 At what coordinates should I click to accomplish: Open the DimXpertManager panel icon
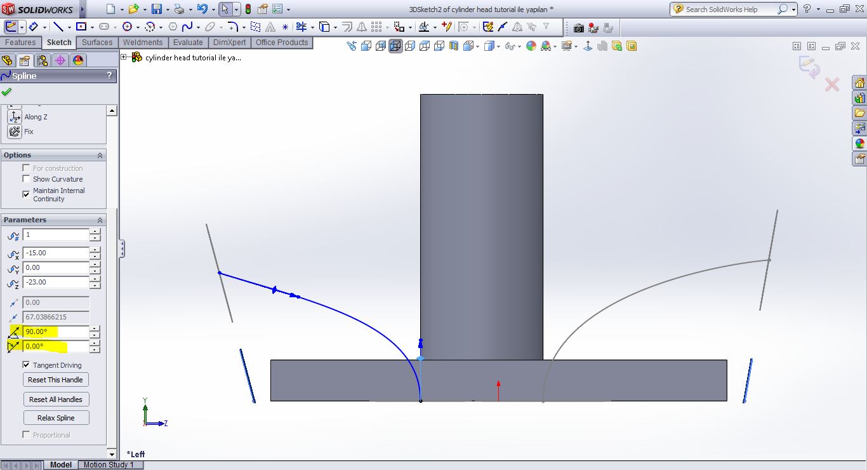[60, 60]
